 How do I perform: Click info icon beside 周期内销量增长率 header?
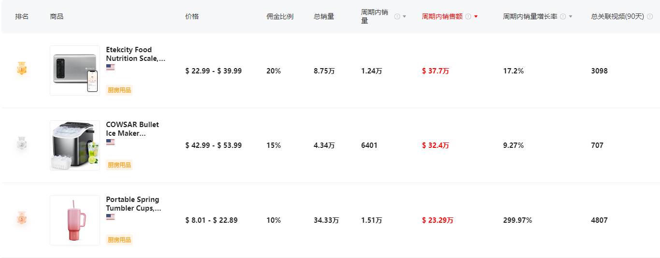pyautogui.click(x=563, y=16)
